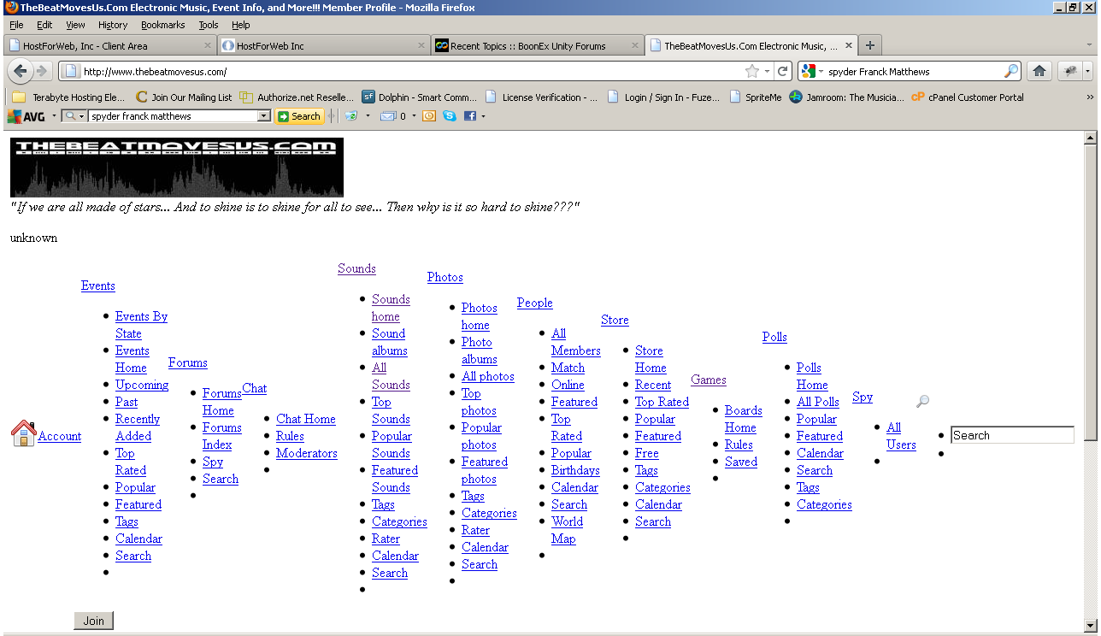This screenshot has width=1101, height=636.
Task: Show more bookmarks with the overflow chevron
Action: (1089, 97)
